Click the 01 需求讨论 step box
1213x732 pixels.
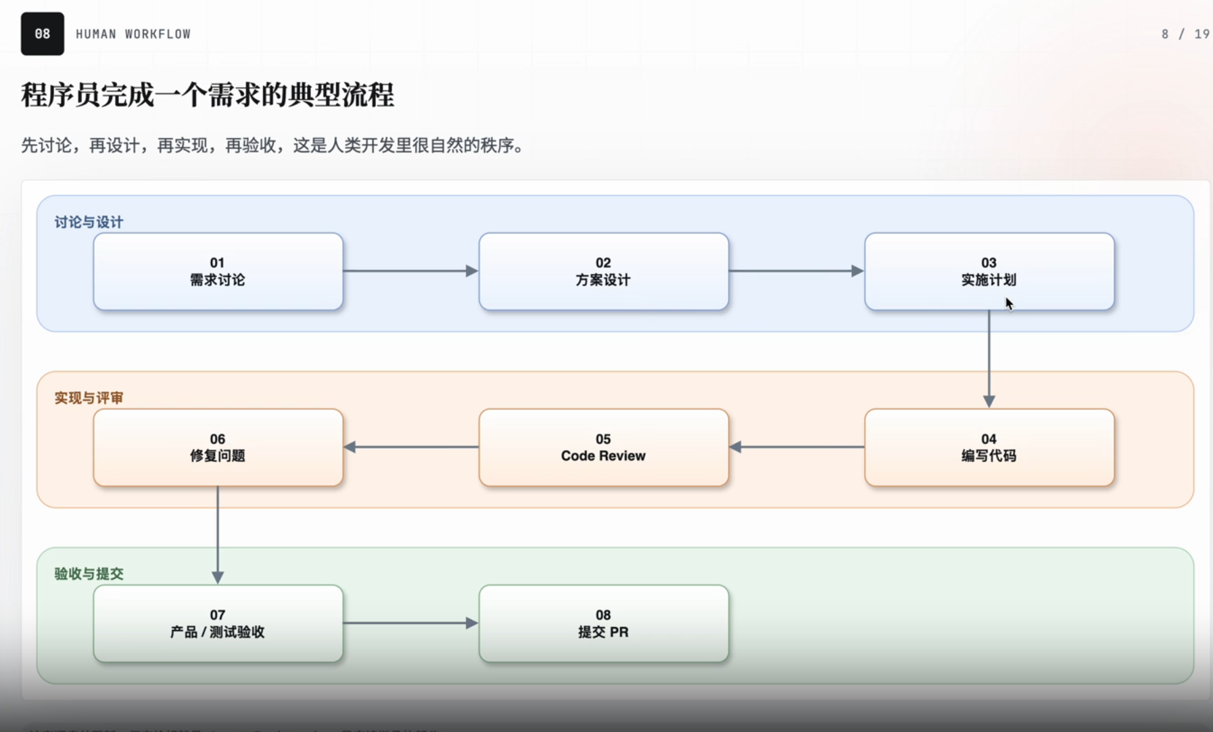pos(218,271)
